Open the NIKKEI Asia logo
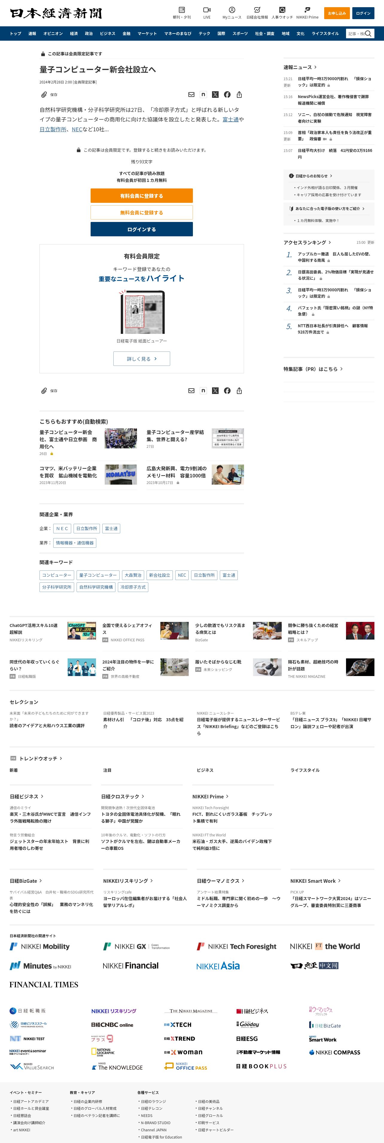The height and width of the screenshot is (1143, 384). 218,966
